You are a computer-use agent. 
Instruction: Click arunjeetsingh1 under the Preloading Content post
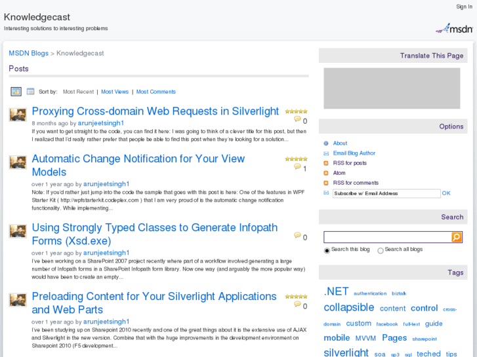106,322
